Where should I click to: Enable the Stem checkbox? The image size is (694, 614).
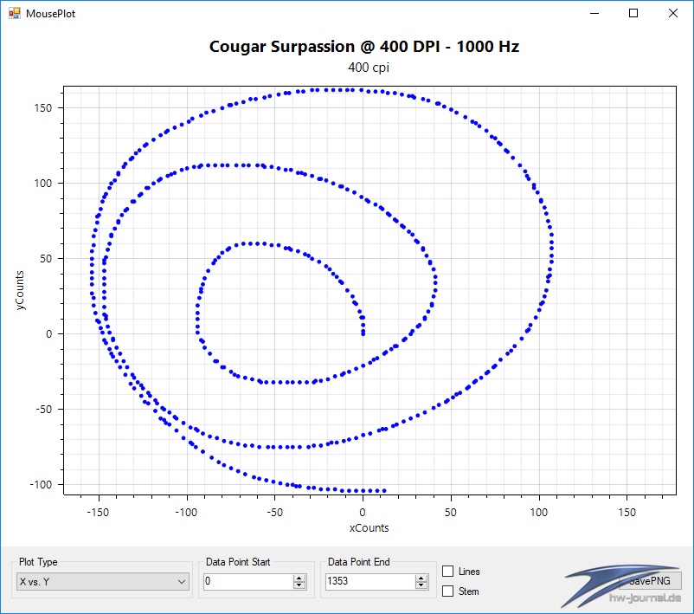tap(448, 591)
